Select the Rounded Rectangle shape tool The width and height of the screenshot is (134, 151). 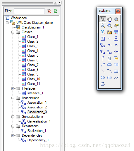click(x=109, y=78)
